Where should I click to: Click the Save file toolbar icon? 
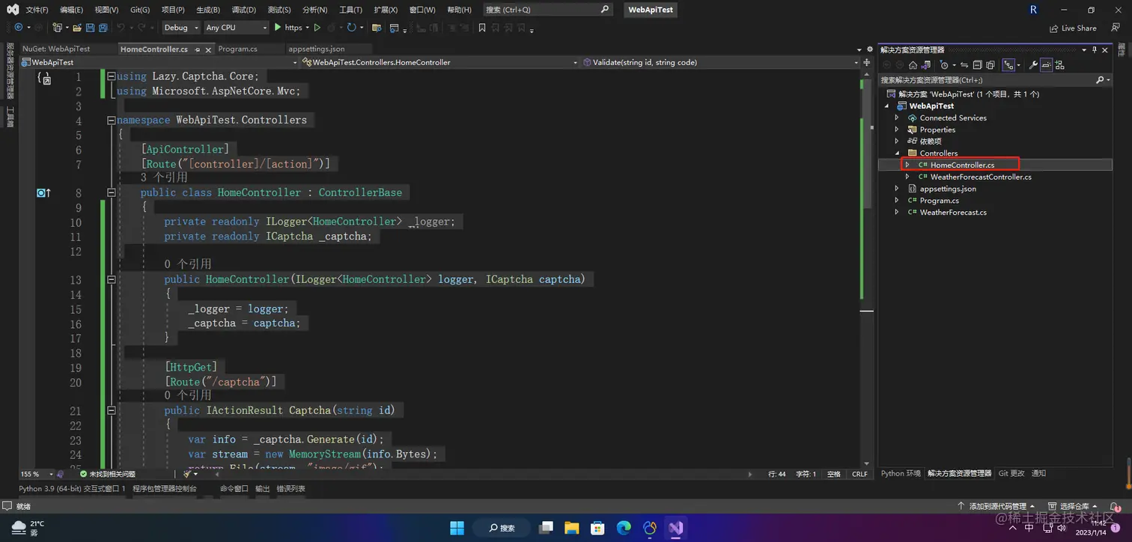pyautogui.click(x=90, y=28)
